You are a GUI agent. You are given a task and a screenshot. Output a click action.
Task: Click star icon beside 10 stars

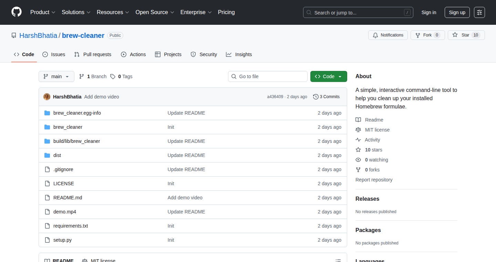point(358,150)
